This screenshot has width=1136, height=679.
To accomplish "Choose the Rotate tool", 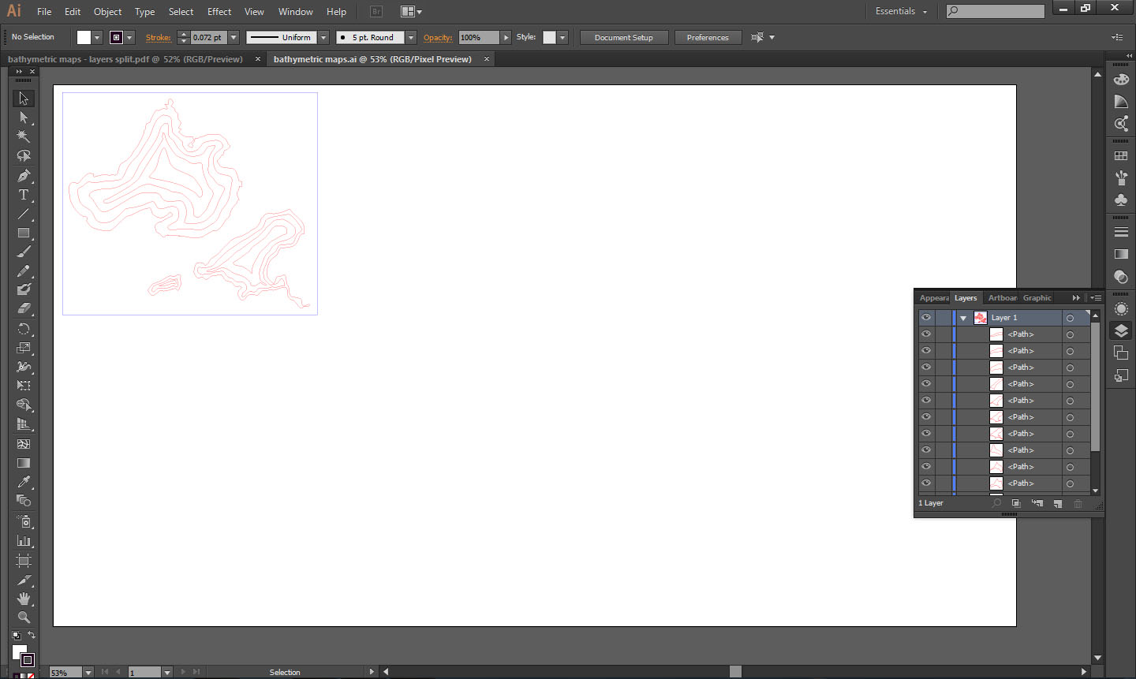I will (24, 329).
